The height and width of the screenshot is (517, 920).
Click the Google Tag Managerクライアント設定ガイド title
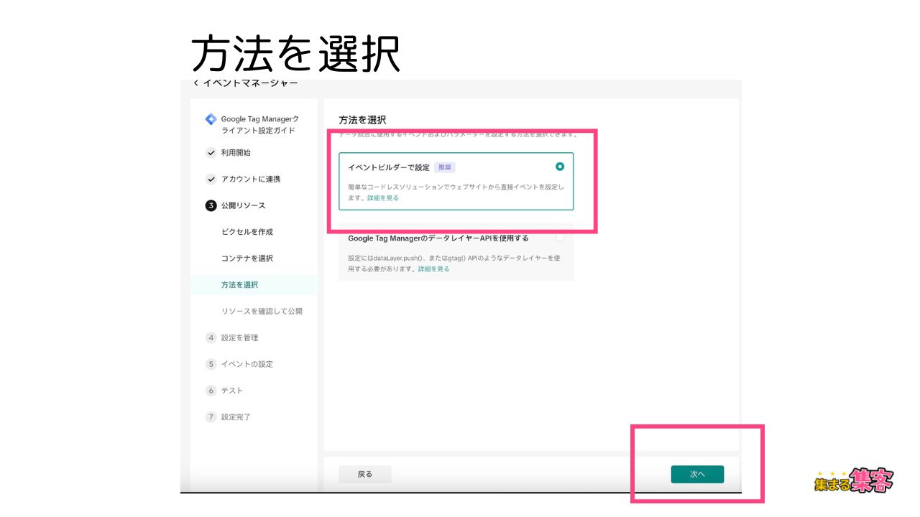coord(259,125)
